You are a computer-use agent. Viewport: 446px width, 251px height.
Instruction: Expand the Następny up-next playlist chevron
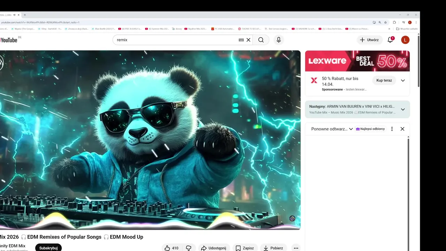click(x=403, y=109)
